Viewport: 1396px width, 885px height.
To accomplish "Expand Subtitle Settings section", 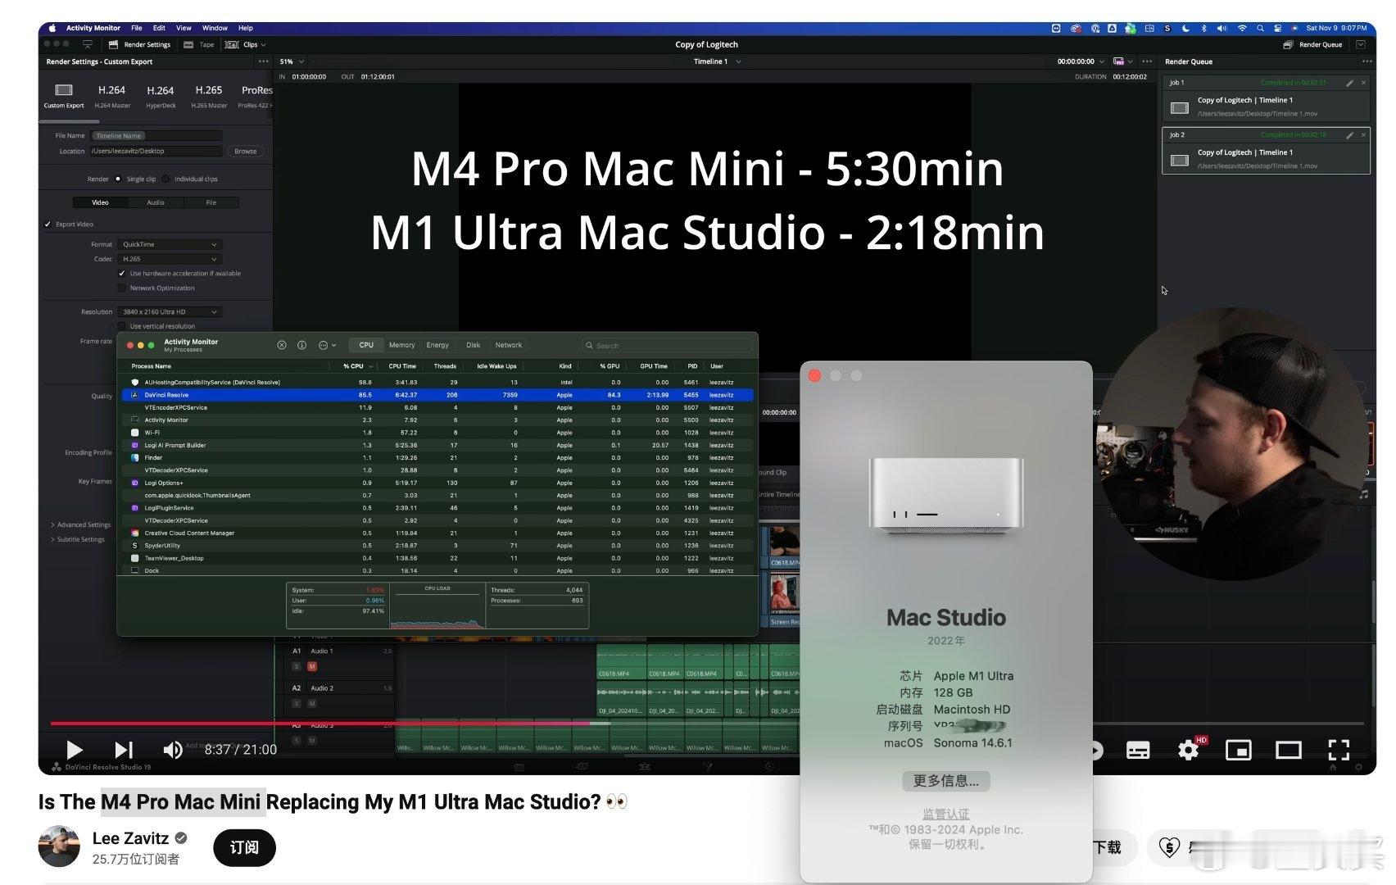I will 78,539.
